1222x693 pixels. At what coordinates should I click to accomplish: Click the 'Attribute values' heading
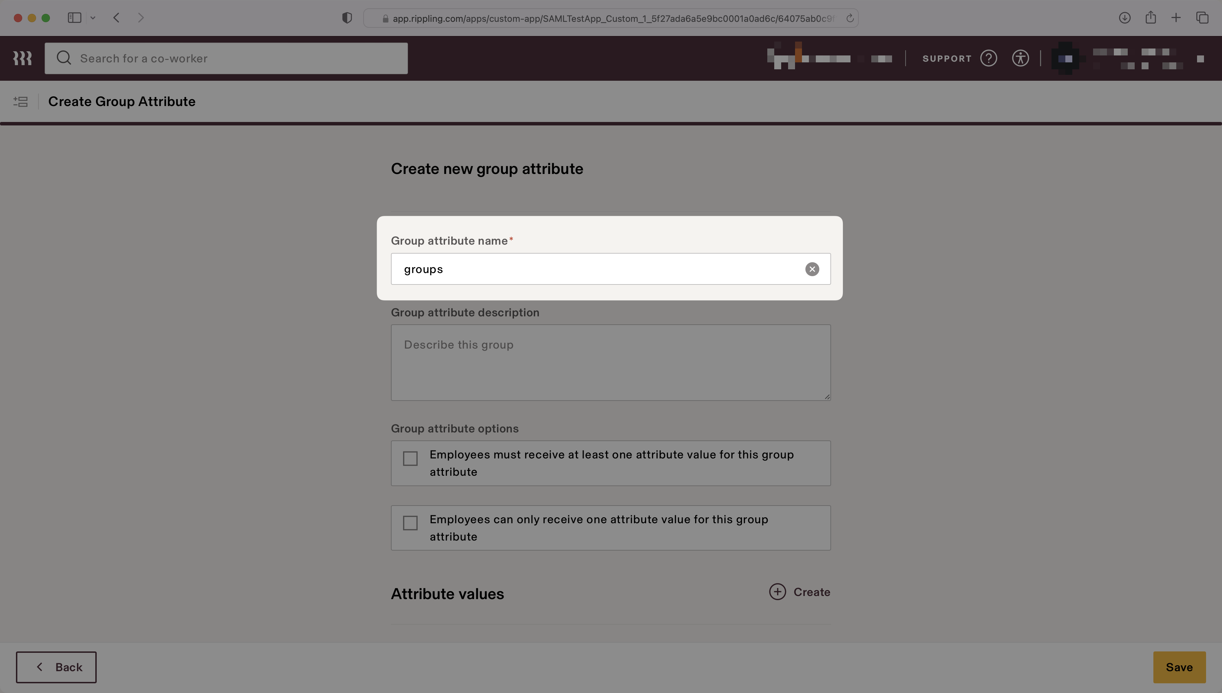(x=447, y=594)
